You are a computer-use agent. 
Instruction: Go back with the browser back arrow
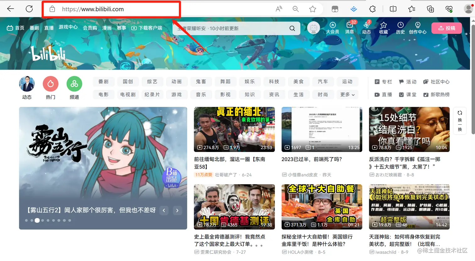coord(11,9)
